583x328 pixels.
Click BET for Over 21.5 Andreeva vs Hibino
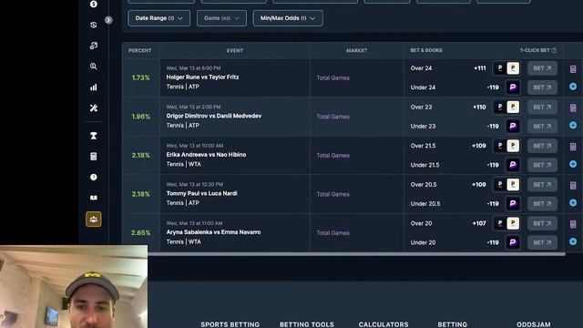click(x=542, y=146)
